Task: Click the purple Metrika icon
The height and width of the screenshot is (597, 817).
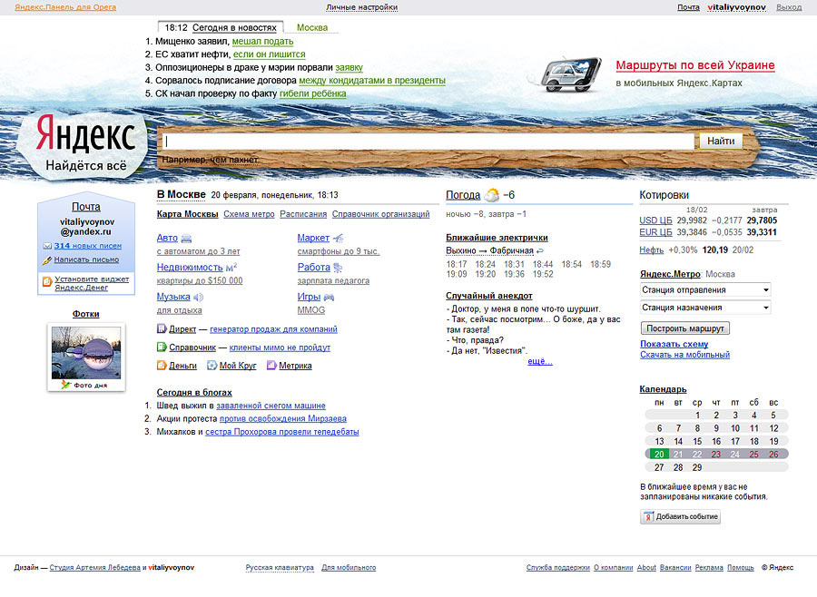Action: click(270, 366)
